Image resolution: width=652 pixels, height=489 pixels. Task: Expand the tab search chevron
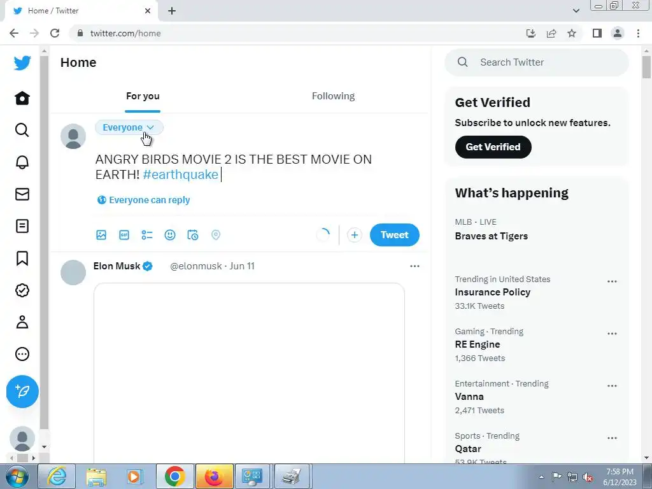(576, 11)
